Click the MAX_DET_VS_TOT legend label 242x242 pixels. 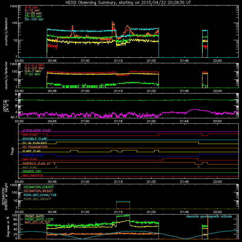coord(38,222)
